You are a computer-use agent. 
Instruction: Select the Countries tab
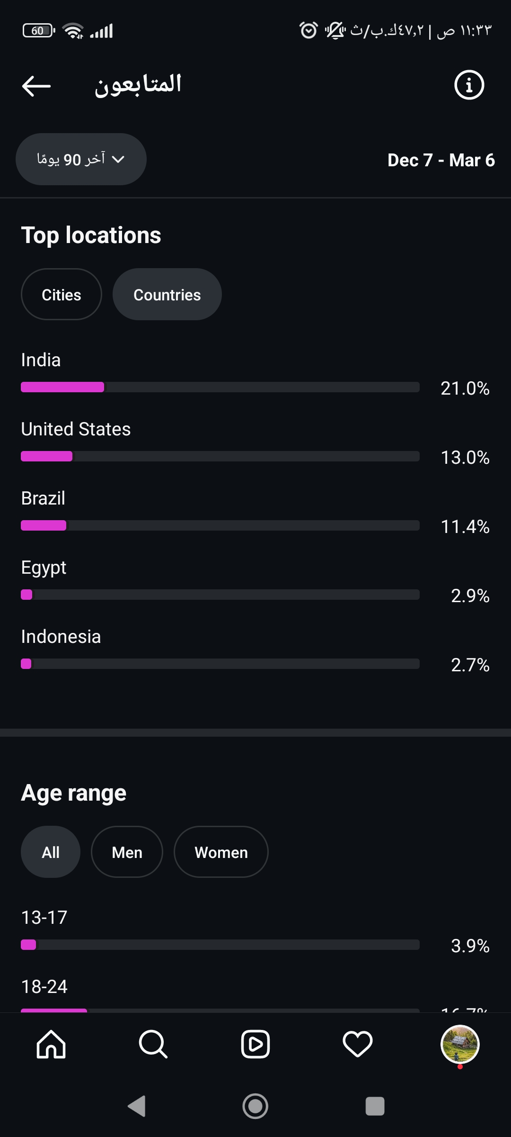click(x=167, y=295)
